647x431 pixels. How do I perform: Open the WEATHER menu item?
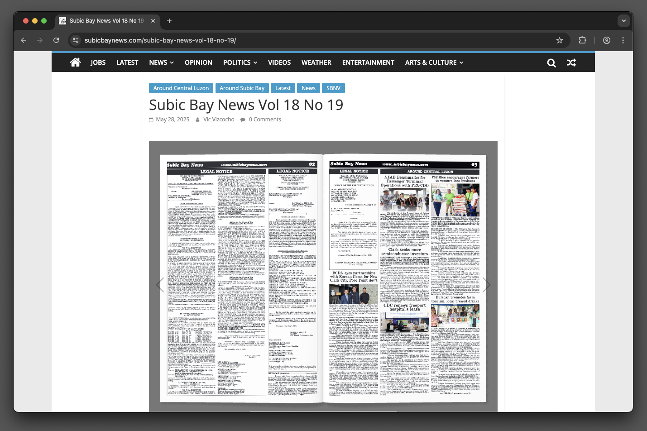(316, 62)
